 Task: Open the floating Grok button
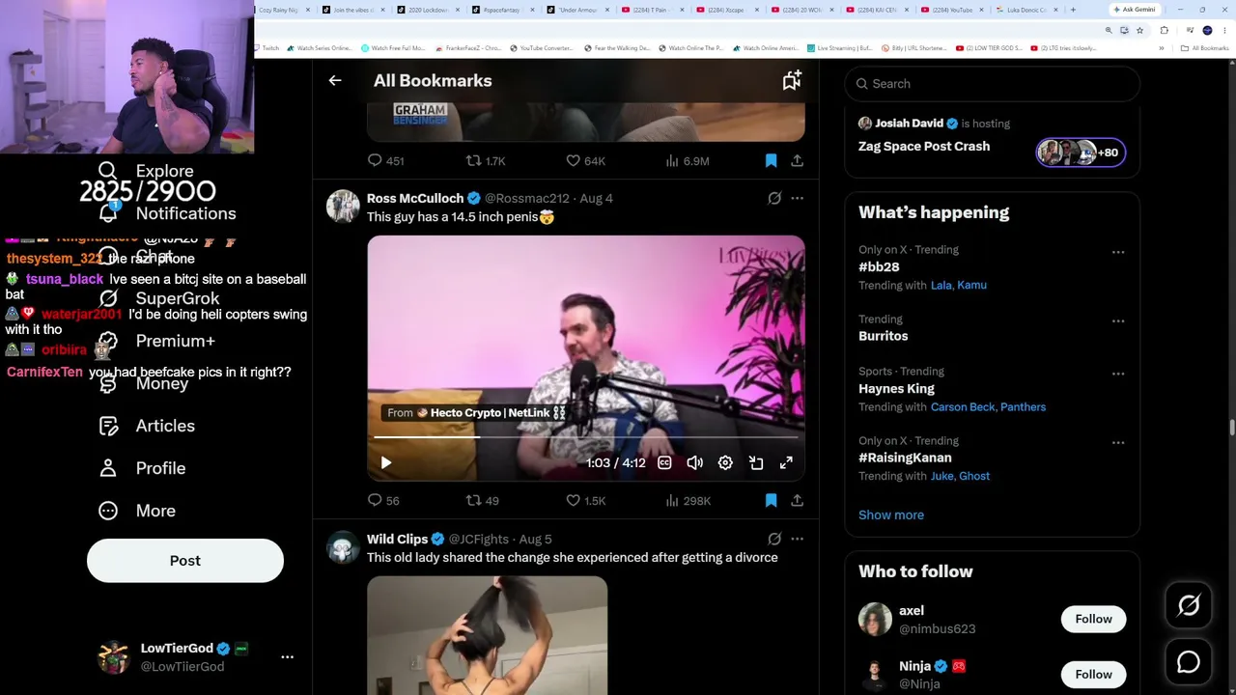pyautogui.click(x=1189, y=605)
